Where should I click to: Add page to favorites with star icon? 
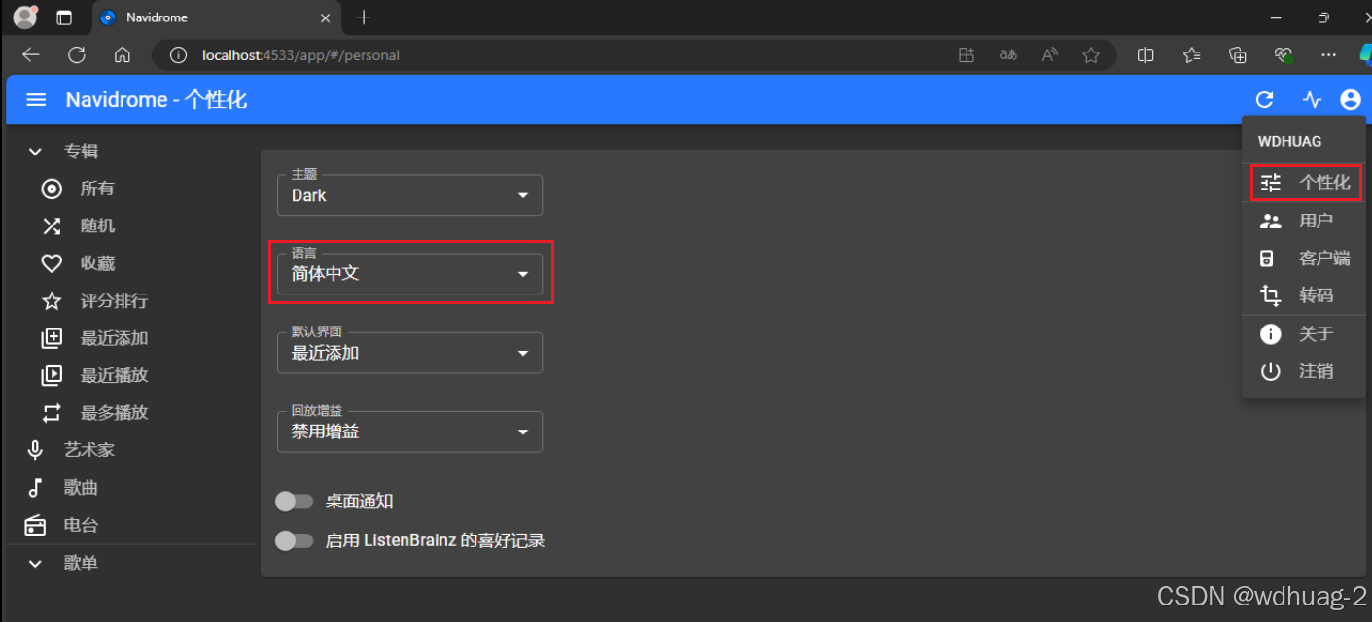point(1091,55)
